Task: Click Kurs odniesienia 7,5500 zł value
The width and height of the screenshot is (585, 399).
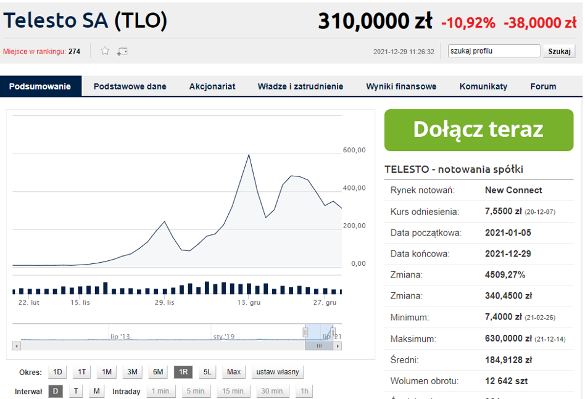Action: click(504, 212)
